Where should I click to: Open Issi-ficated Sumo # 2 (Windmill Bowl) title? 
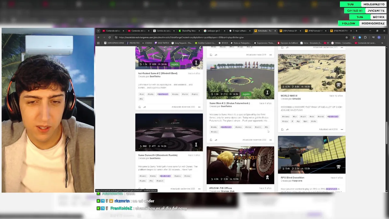pos(158,73)
